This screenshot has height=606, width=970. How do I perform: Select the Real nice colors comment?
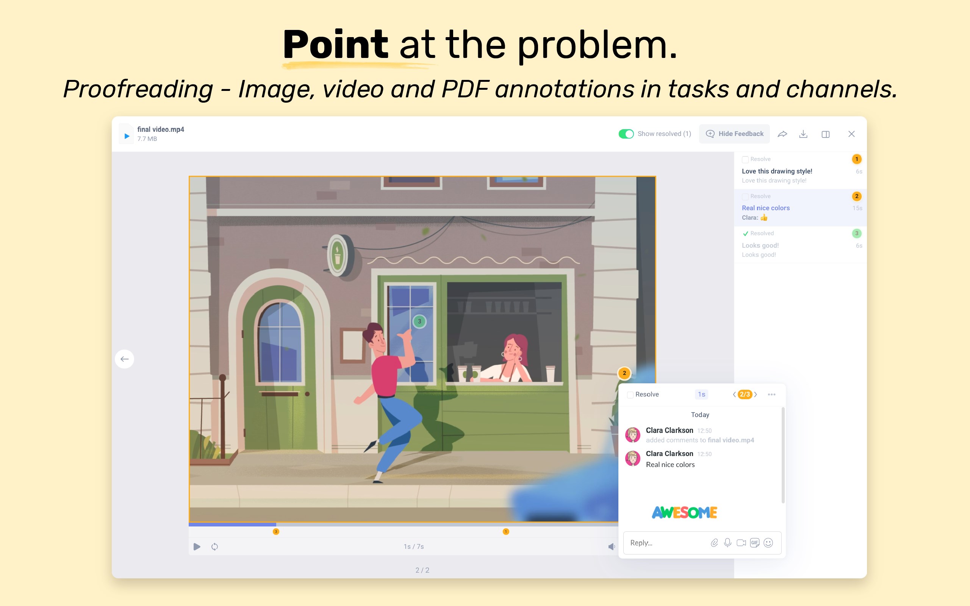[765, 208]
